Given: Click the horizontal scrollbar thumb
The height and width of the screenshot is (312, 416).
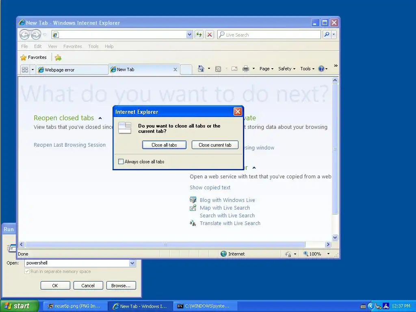Looking at the screenshot, I should (165, 244).
